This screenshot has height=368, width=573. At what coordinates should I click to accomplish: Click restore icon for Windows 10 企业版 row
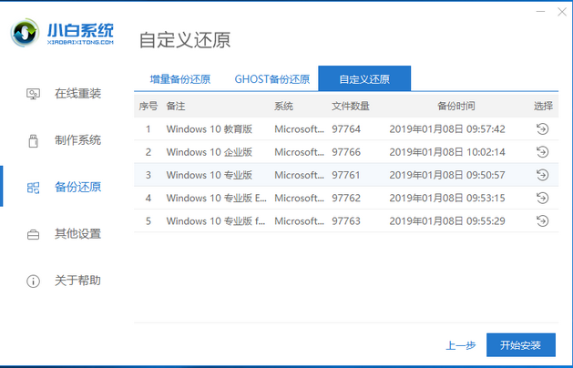542,151
